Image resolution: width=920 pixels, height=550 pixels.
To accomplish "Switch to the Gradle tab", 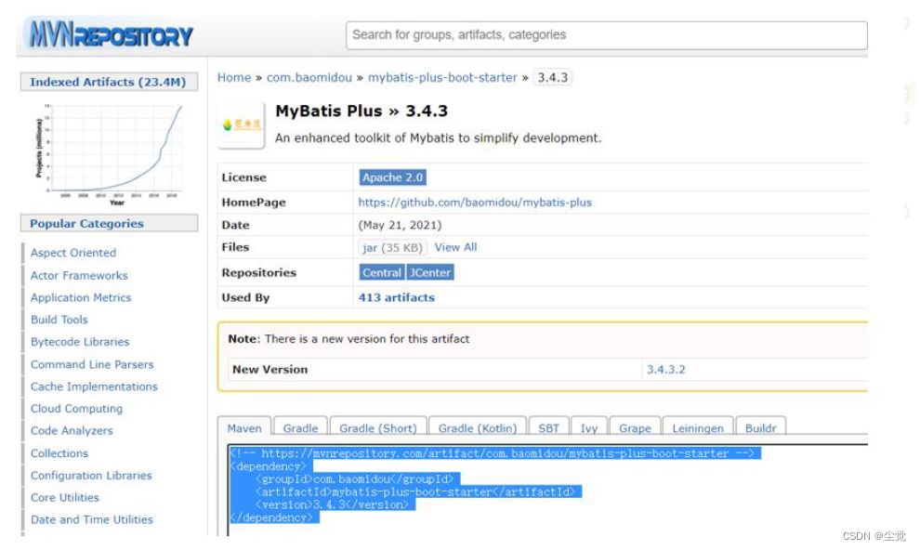I will coord(300,428).
